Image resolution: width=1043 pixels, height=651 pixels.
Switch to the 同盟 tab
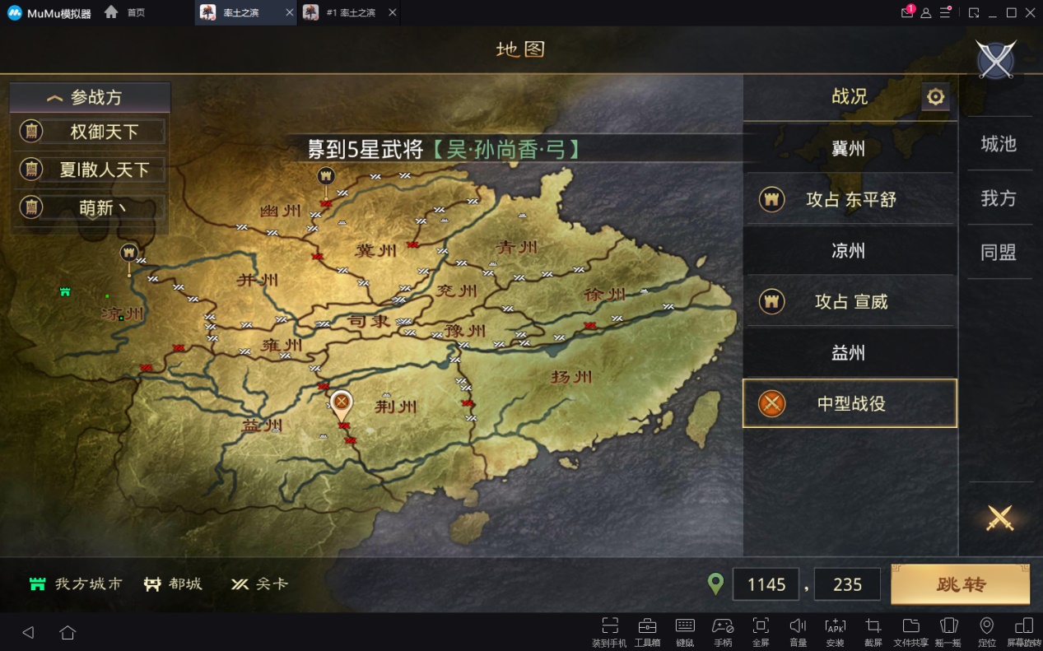click(999, 253)
